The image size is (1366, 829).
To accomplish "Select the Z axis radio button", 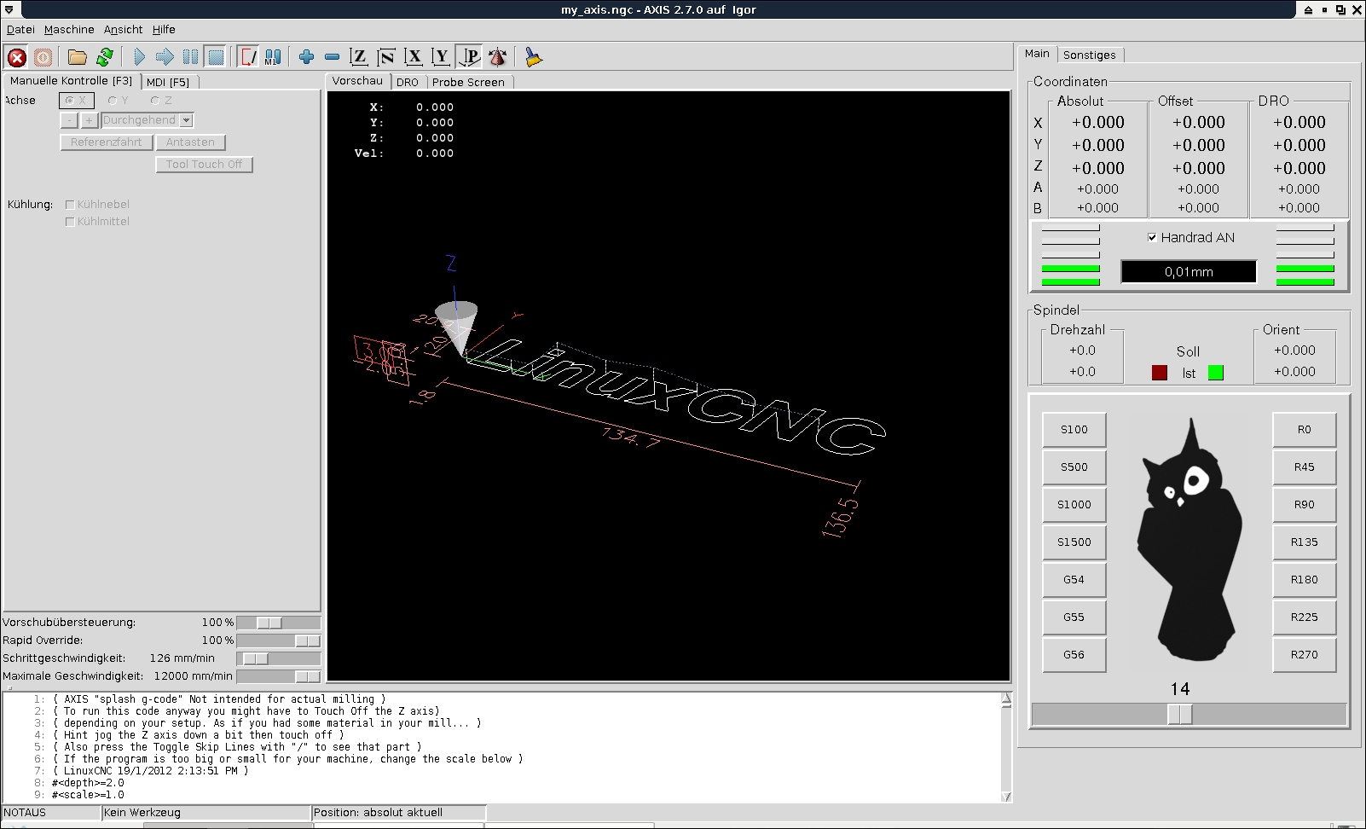I will (x=155, y=101).
